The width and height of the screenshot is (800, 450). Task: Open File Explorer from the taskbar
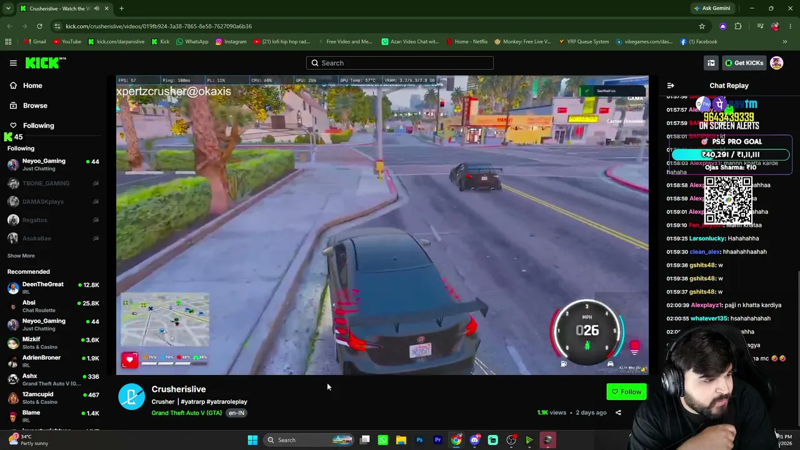tap(401, 440)
